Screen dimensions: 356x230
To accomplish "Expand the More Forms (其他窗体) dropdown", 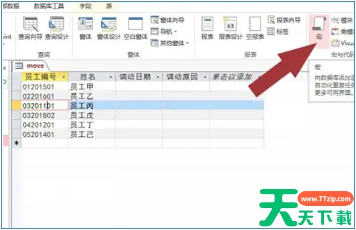I will (x=170, y=43).
